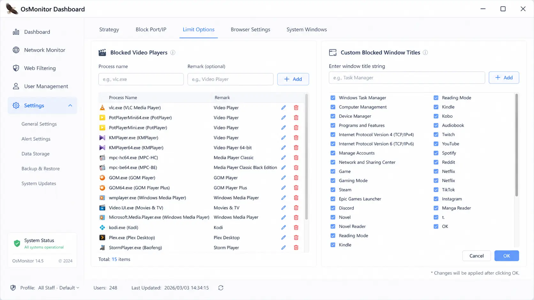Edit the GOM.exe entry
This screenshot has width=534, height=300.
(x=283, y=178)
